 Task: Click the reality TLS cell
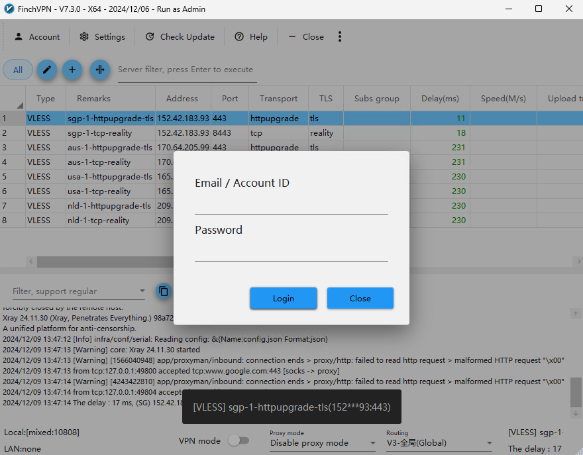point(326,132)
